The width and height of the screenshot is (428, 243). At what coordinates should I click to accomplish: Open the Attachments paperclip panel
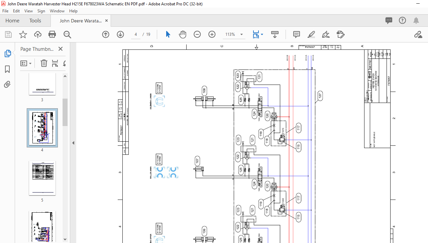click(x=7, y=85)
